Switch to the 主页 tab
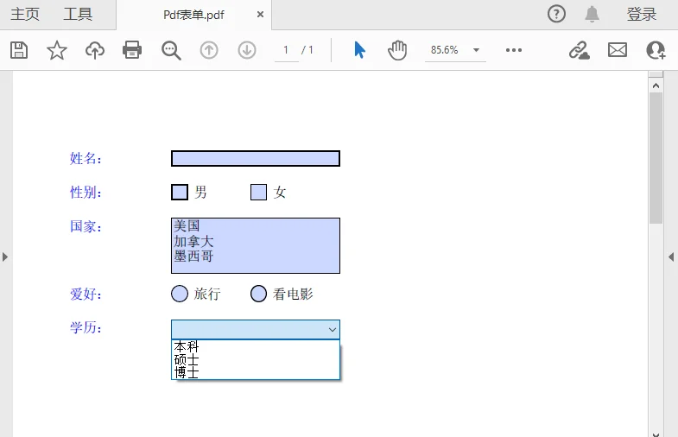 [x=25, y=14]
